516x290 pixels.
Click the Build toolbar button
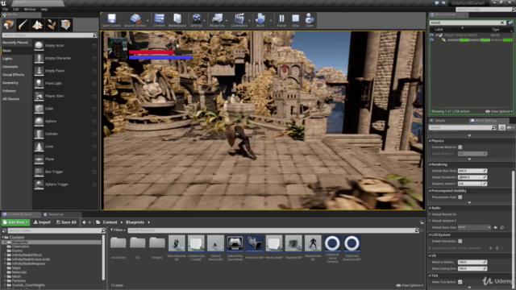point(260,20)
